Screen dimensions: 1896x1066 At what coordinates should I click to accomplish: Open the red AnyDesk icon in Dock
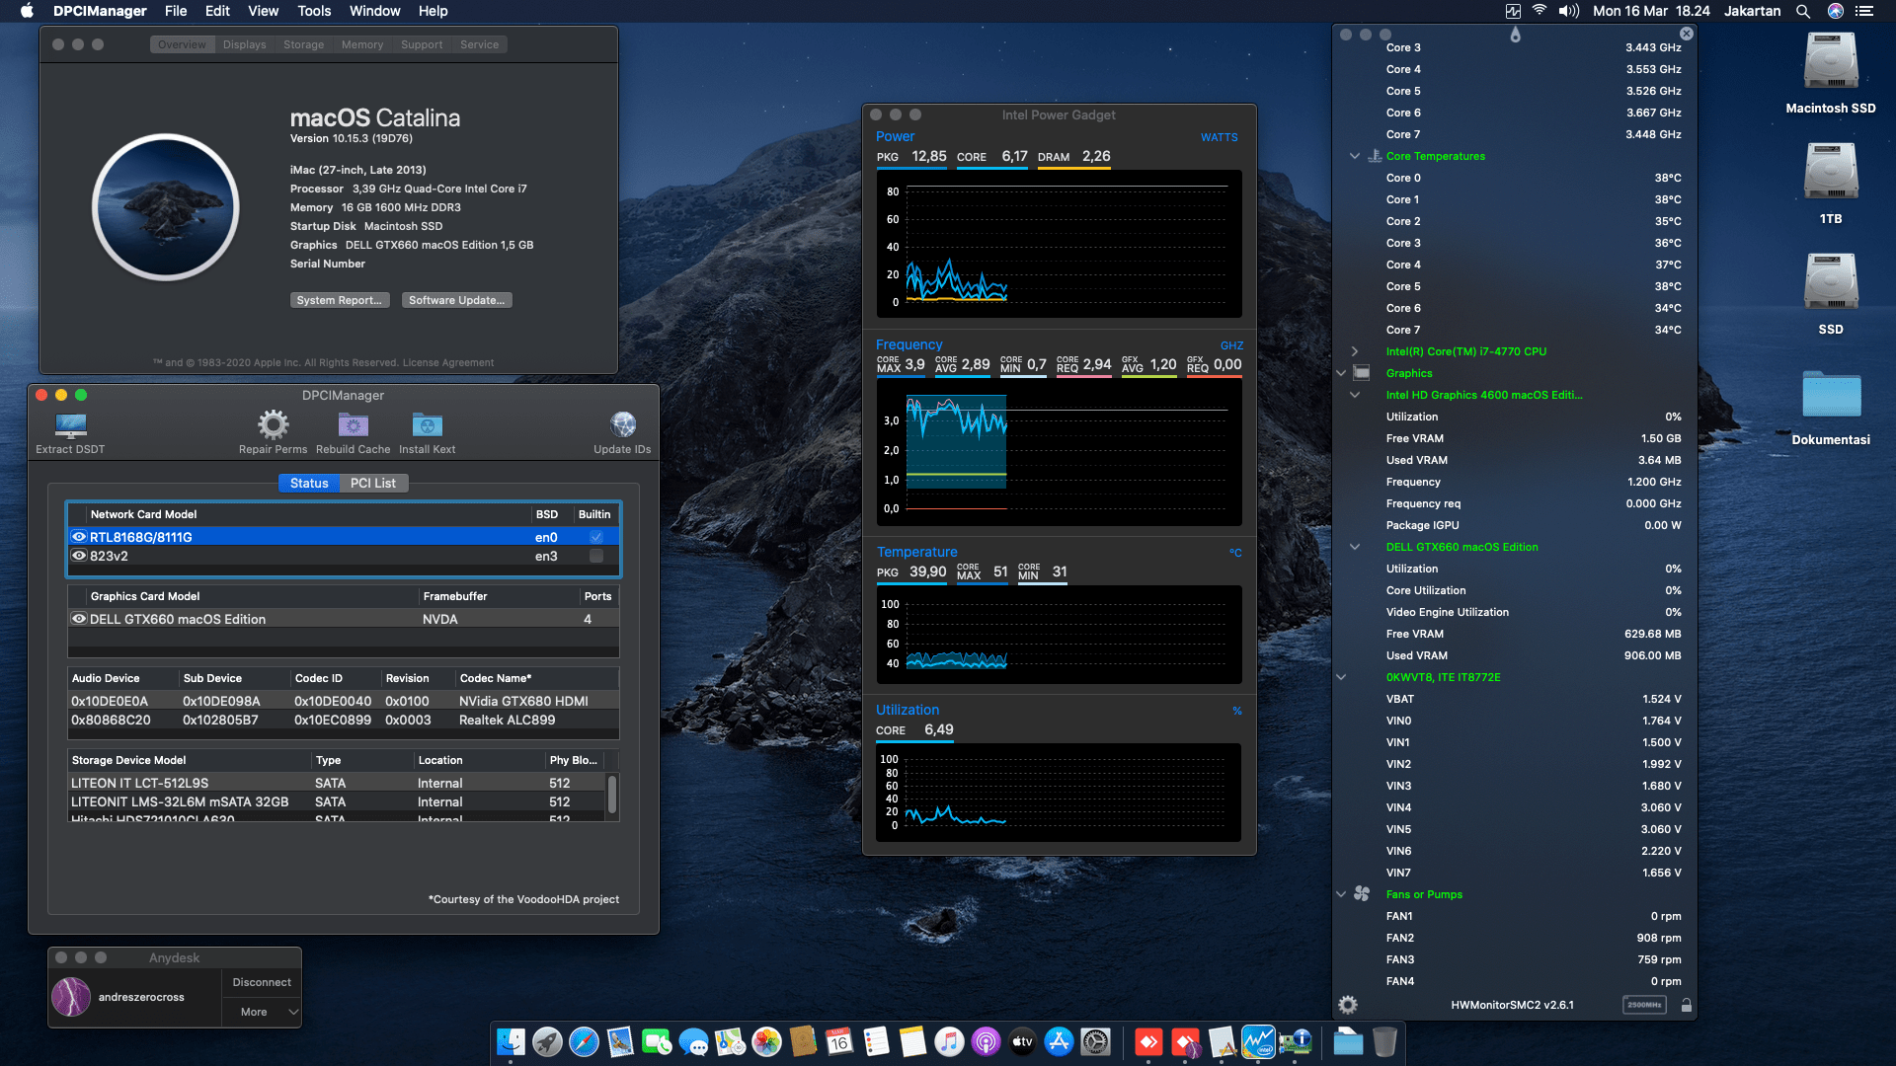tap(1147, 1041)
